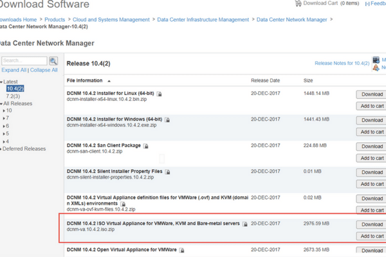Click filename dcnm-va-ovf-kvm-files.10.4.2.zip
This screenshot has height=257, width=386.
click(x=101, y=209)
